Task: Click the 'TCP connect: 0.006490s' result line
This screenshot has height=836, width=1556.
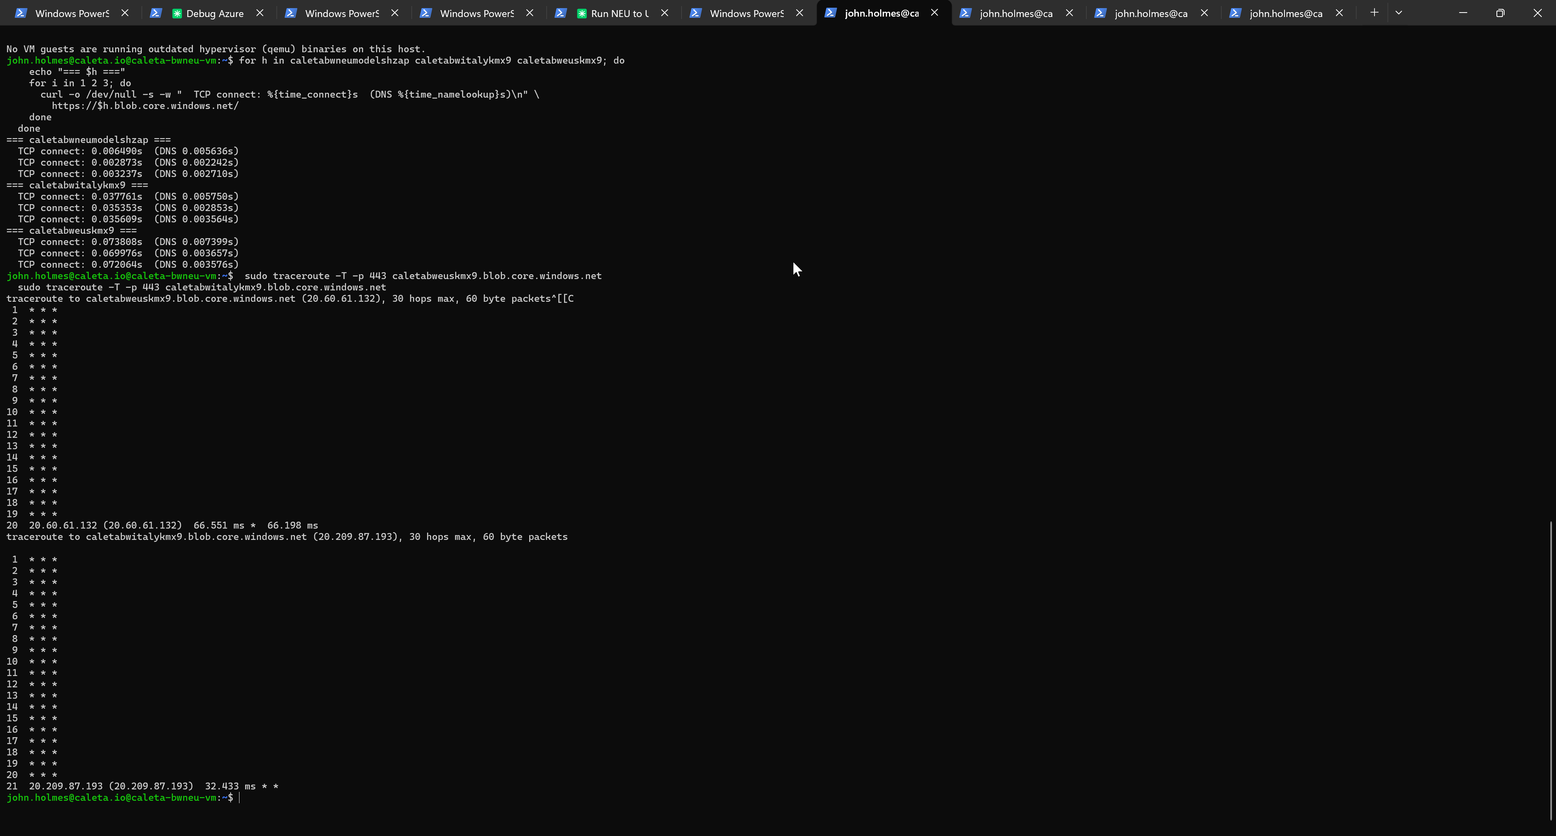Action: coord(128,151)
